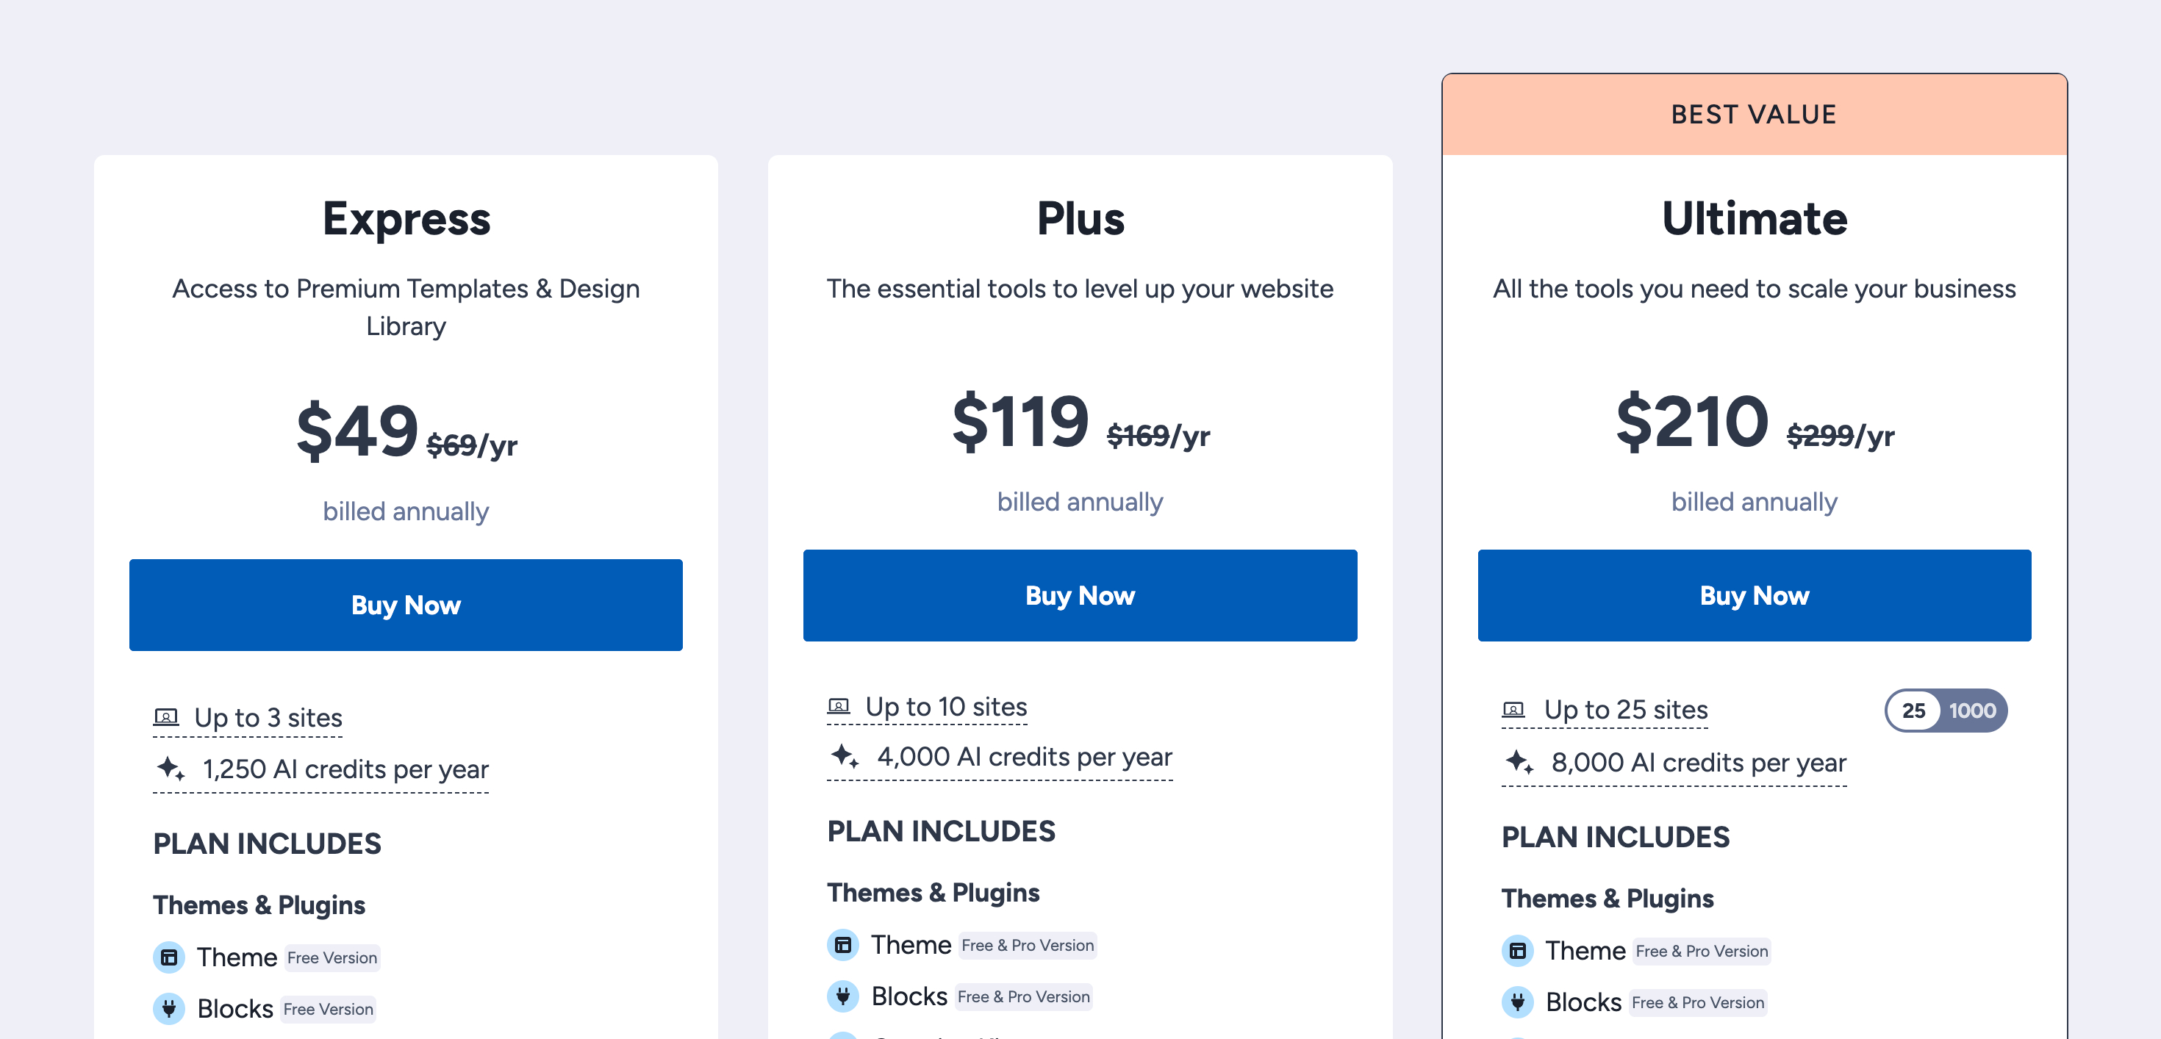The width and height of the screenshot is (2161, 1039).
Task: Click the Blocks plug icon in Express plan
Action: [168, 1008]
